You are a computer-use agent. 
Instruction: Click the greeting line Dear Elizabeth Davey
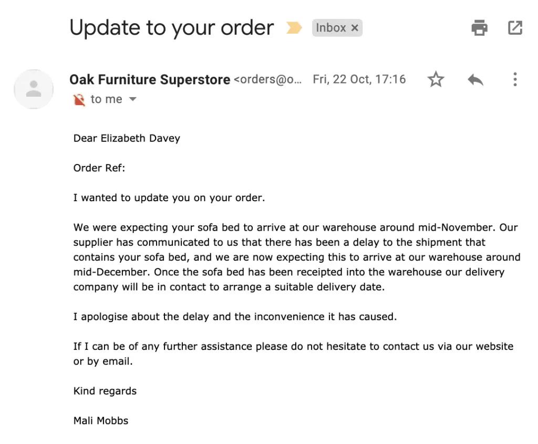click(x=126, y=138)
